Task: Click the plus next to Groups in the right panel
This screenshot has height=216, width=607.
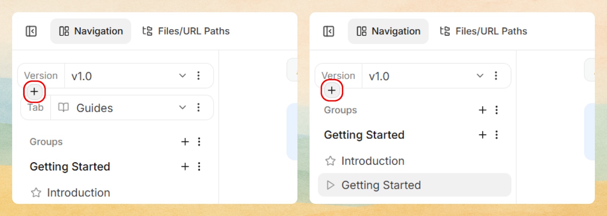Action: tap(483, 110)
